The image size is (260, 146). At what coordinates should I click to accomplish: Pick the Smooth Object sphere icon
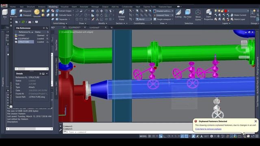coord(37,12)
